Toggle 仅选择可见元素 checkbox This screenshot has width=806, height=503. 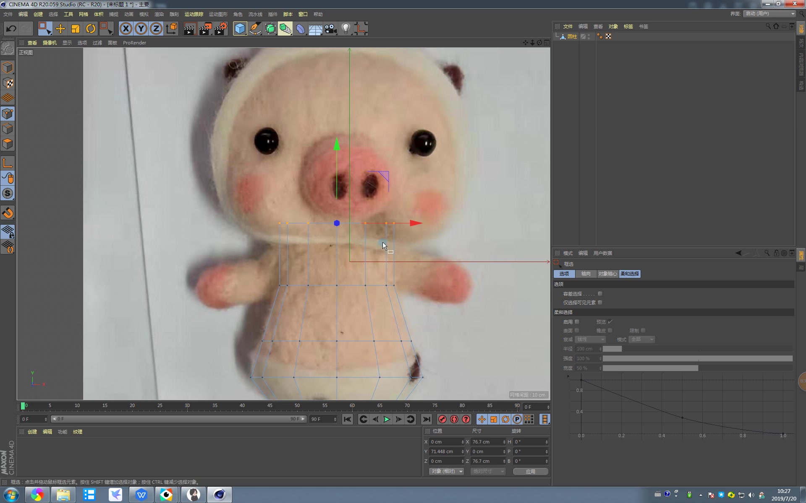coord(600,303)
